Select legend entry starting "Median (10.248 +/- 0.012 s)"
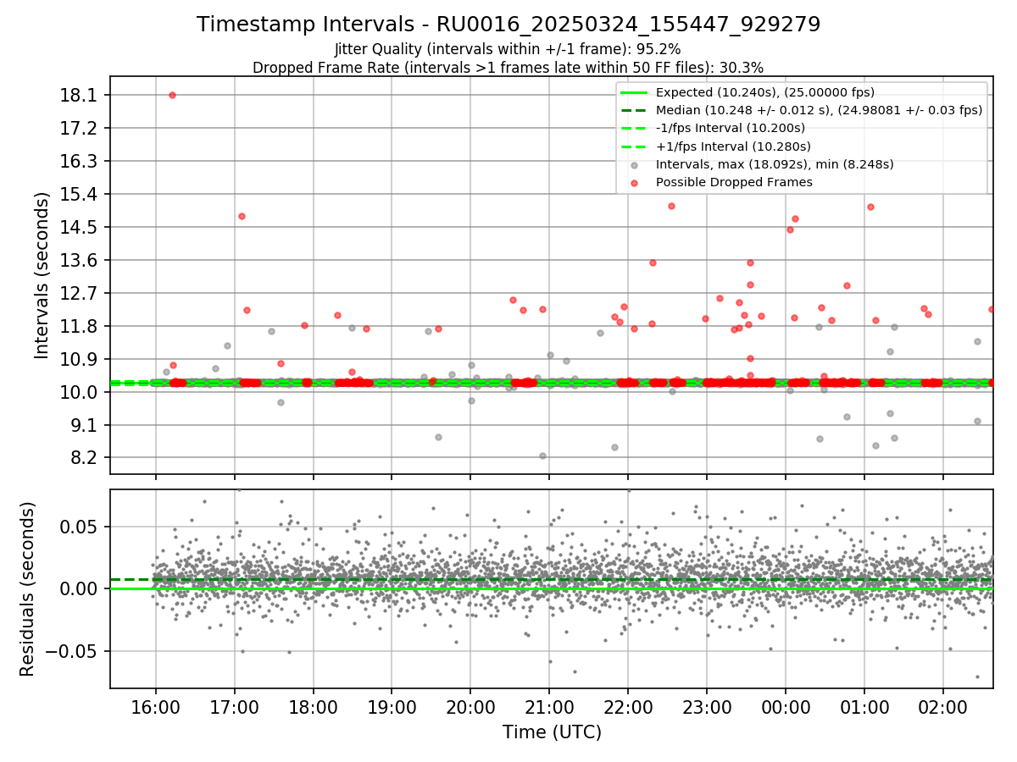The image size is (1017, 762). pyautogui.click(x=819, y=110)
